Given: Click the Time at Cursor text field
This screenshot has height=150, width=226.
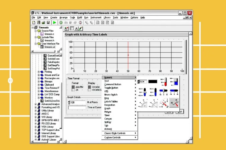Looking at the screenshot, I should (77, 107).
